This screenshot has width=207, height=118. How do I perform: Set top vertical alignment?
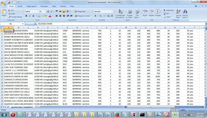coord(57,11)
